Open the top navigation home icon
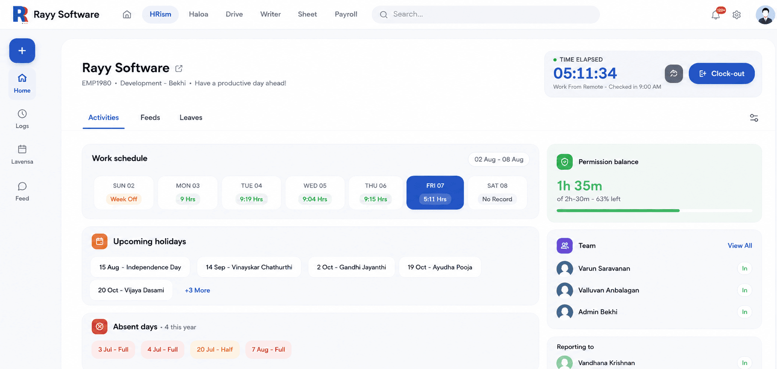The image size is (777, 369). [127, 15]
